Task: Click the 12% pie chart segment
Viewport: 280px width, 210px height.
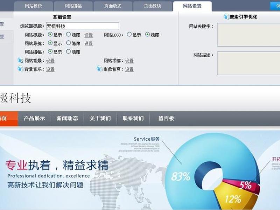Action: [x=233, y=199]
